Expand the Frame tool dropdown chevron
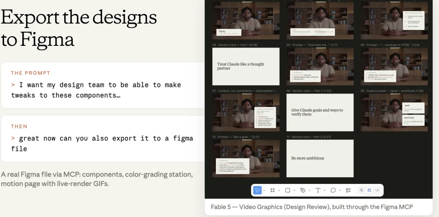This screenshot has width=439, height=217. 279,191
